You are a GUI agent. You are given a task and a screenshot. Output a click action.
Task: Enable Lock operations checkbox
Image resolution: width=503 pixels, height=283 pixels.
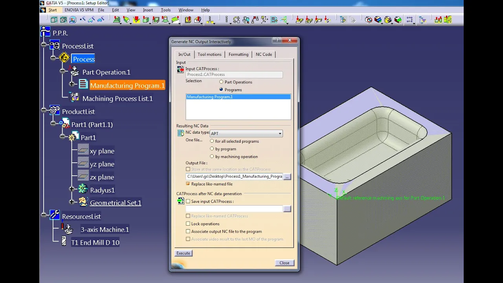pyautogui.click(x=188, y=224)
